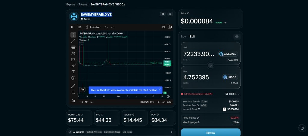Collapse the chart legend chevron
Viewport: 308px width, 136px height.
82,44
